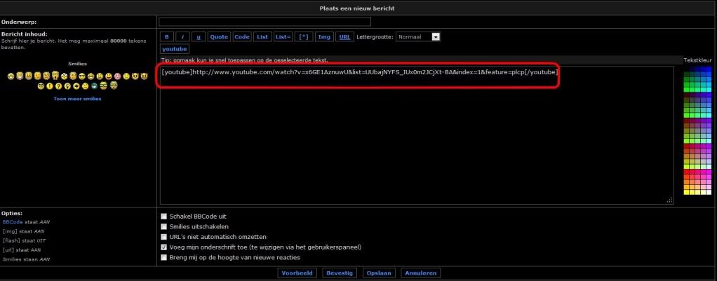Untick Voeg mijn onderschrift toe checkbox
Image resolution: width=717 pixels, height=281 pixels.
pos(163,247)
